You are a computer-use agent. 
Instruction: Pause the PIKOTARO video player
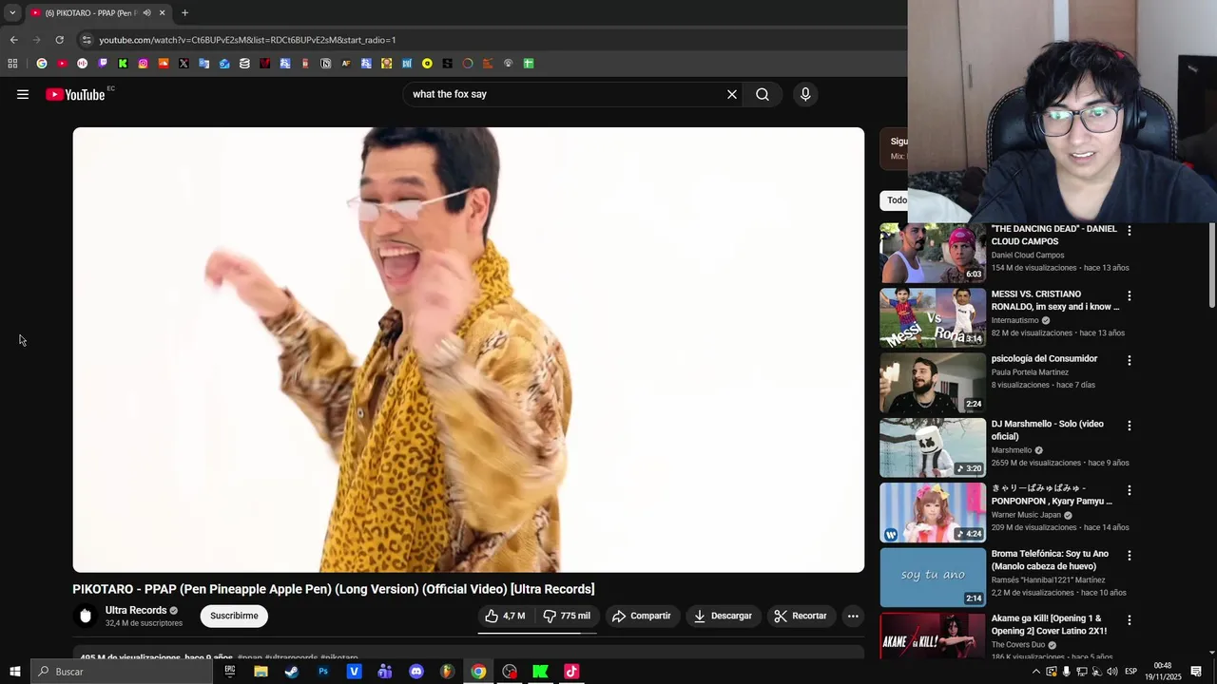click(469, 350)
